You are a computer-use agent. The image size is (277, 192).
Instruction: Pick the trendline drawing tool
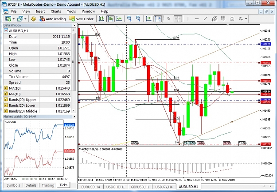click(206, 19)
